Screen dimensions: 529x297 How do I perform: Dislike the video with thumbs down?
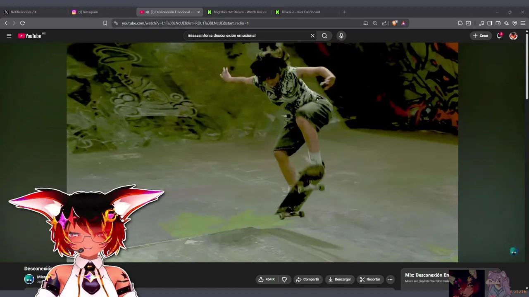[x=284, y=279]
